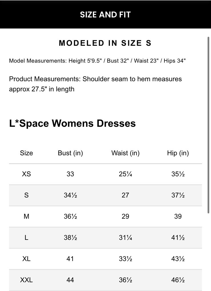Click the SIZE AND FIT header bar
The image size is (211, 291).
(105, 15)
